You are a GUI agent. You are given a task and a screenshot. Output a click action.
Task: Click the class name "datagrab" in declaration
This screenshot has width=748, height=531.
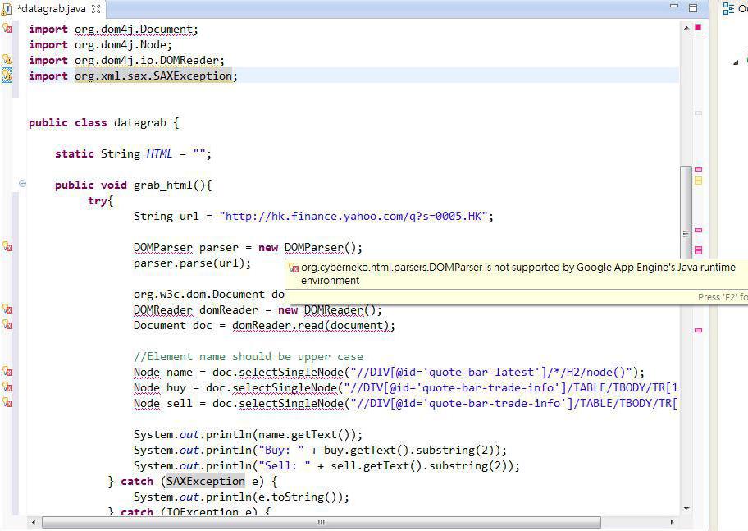tap(139, 123)
